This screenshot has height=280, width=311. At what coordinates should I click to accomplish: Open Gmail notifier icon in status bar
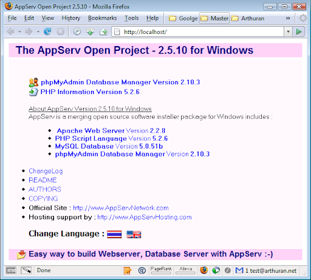click(239, 270)
